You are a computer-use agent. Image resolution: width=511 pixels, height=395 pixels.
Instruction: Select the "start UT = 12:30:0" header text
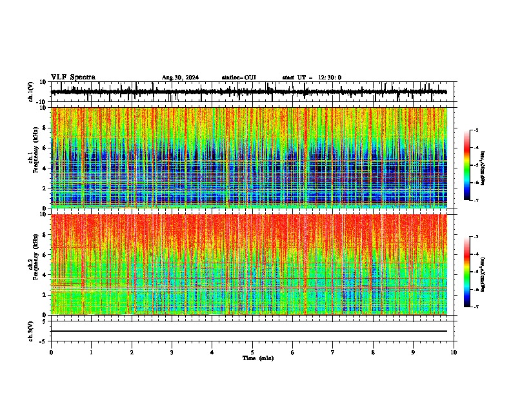312,77
